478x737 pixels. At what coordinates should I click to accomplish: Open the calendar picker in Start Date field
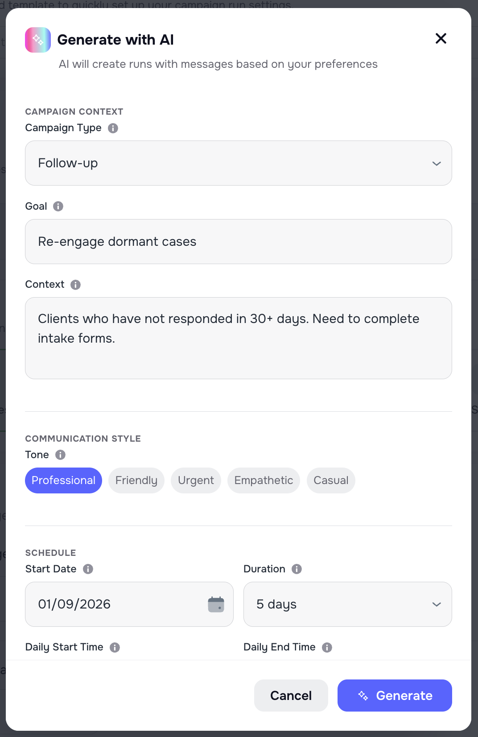point(215,604)
